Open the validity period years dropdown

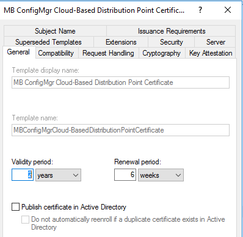[x=58, y=175]
